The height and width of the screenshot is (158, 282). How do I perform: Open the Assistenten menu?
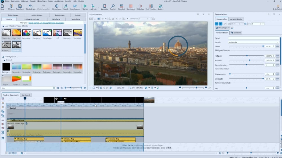(x=59, y=1)
